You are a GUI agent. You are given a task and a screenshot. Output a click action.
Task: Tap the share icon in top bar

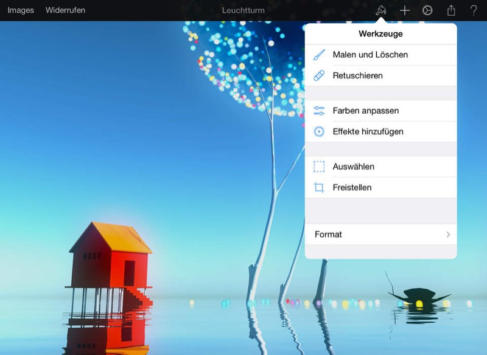(x=451, y=10)
